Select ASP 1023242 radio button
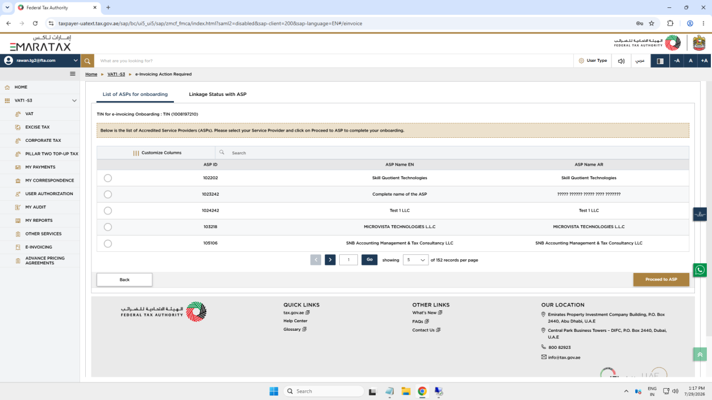 click(108, 195)
